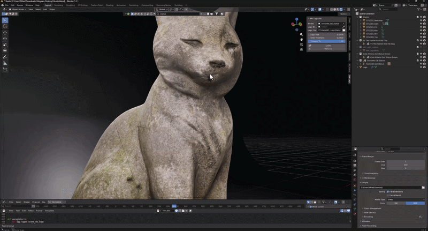Click the Remove button in Lego panel
The image size is (428, 231).
(327, 49)
